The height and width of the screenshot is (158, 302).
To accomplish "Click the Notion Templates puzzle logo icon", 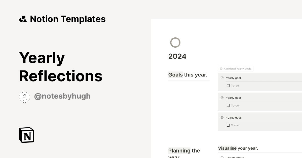I will click(23, 19).
